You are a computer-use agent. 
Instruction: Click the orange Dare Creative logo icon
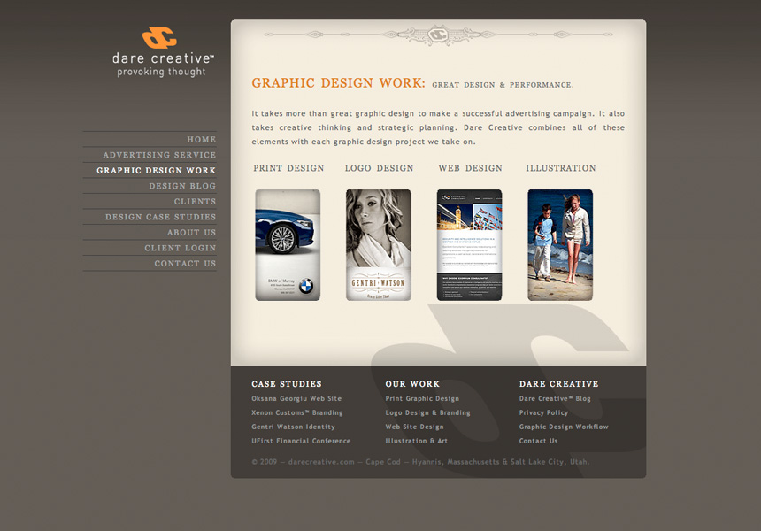click(x=159, y=38)
